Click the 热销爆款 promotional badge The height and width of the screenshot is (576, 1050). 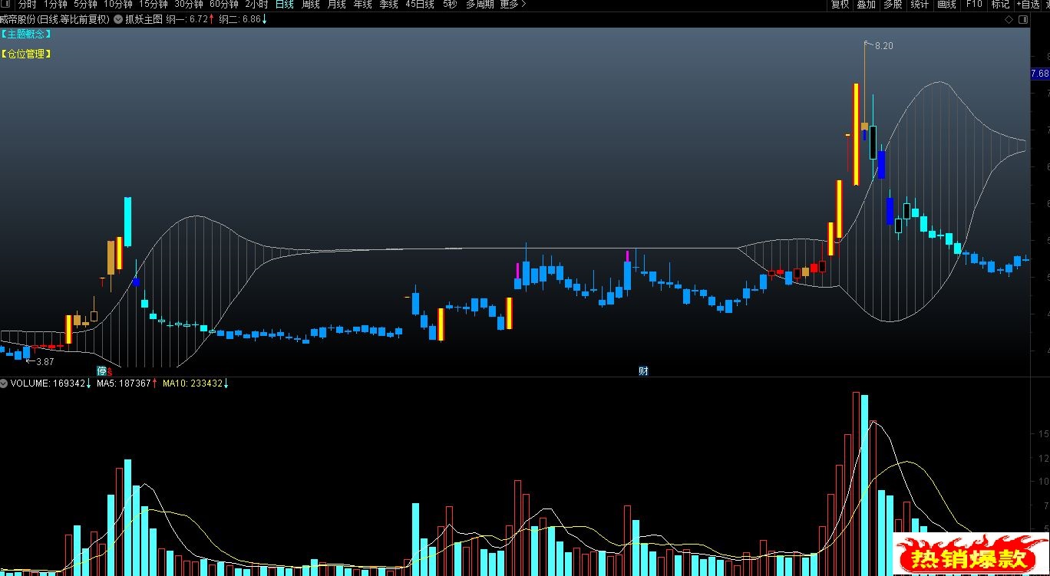pos(963,554)
